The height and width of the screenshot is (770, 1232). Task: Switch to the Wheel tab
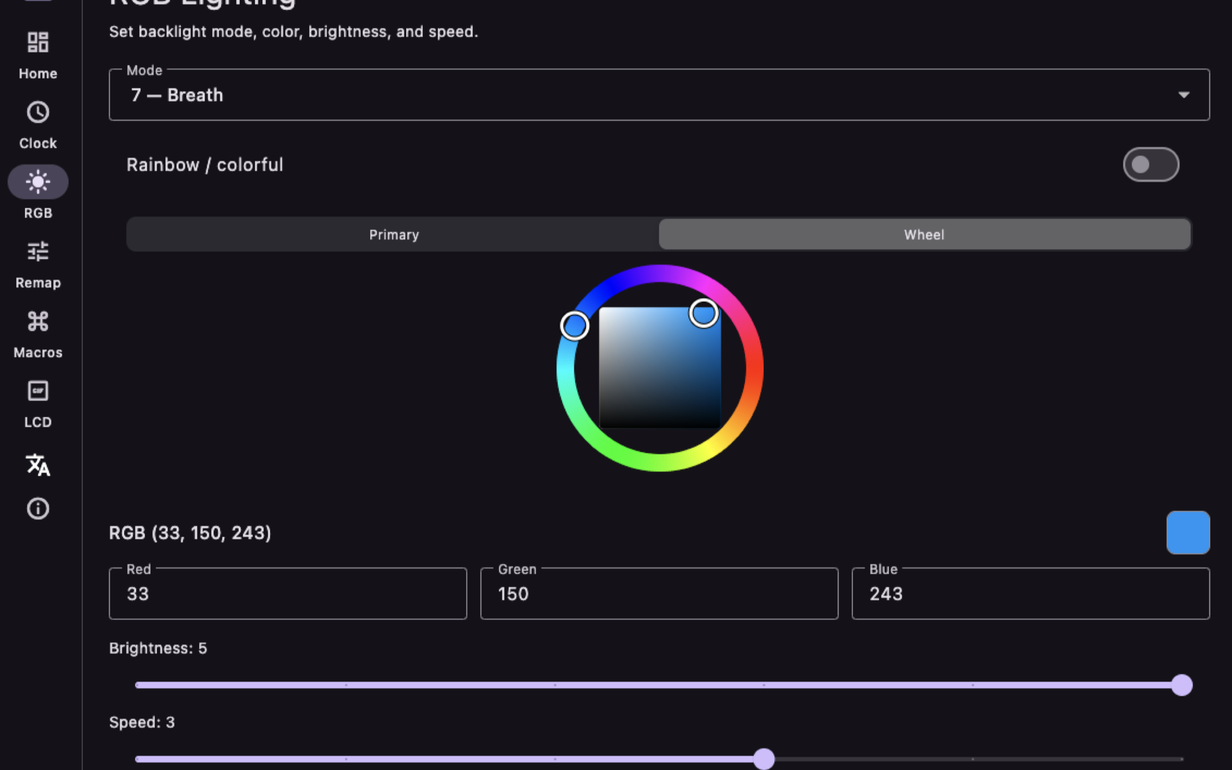(x=924, y=234)
